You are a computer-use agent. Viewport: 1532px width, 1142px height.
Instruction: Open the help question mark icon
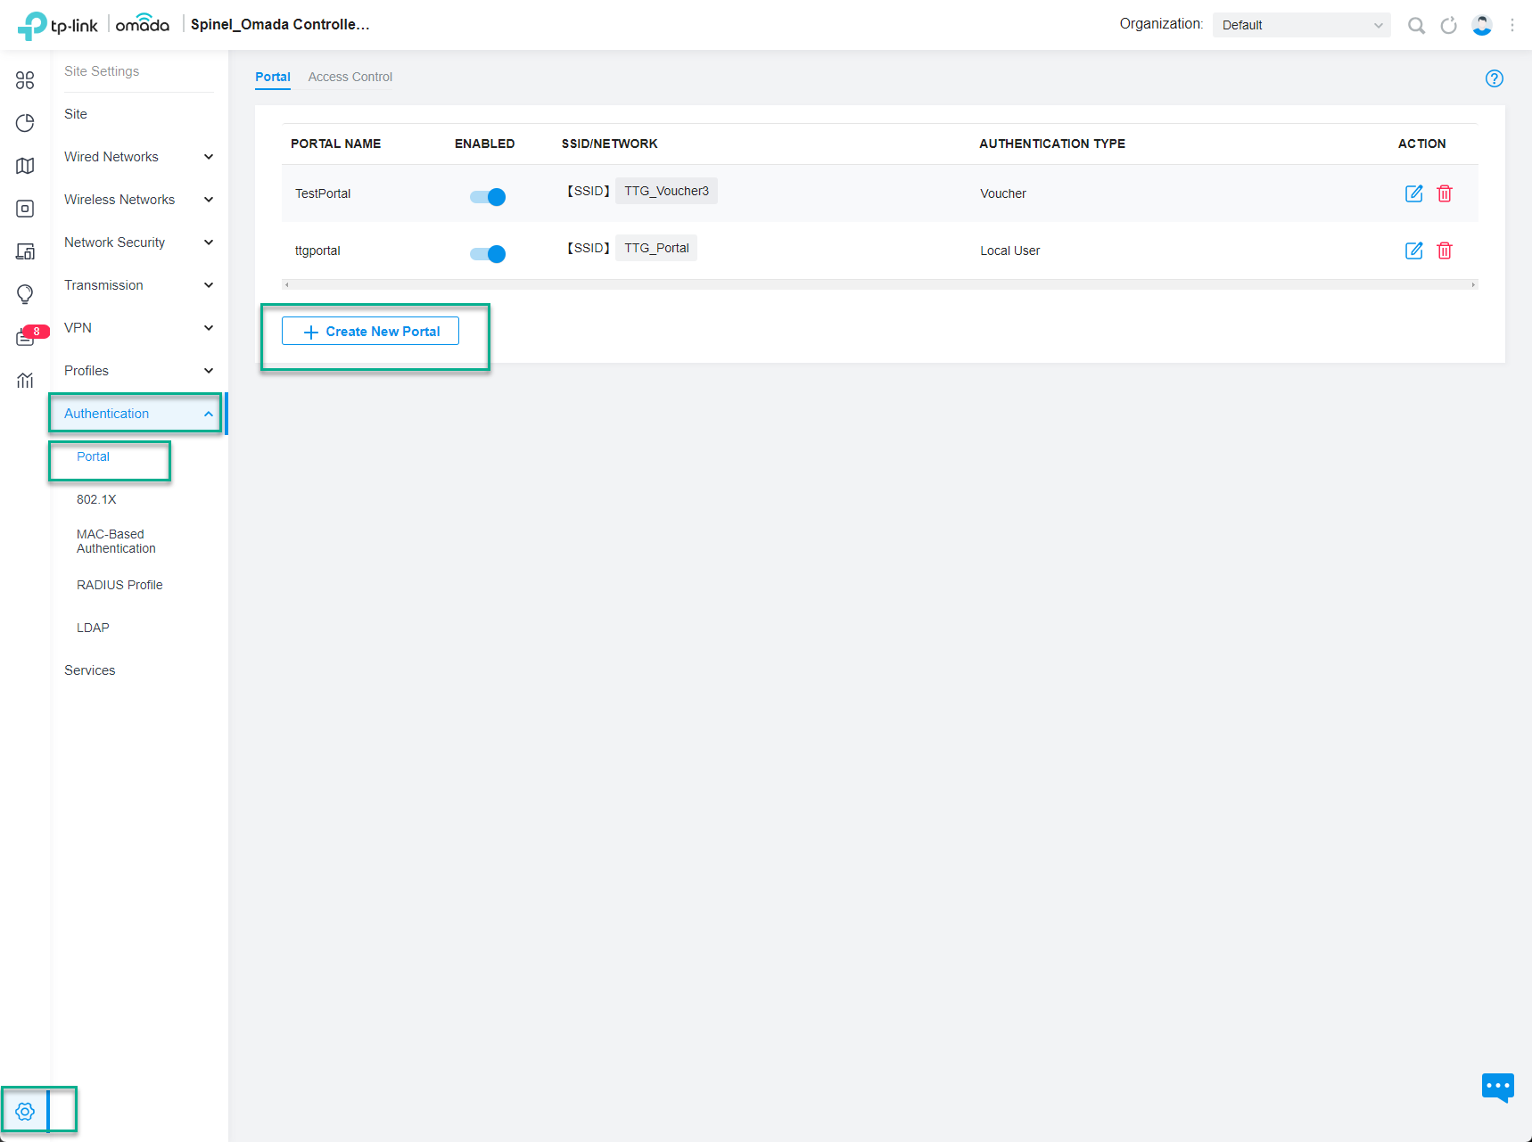point(1495,78)
